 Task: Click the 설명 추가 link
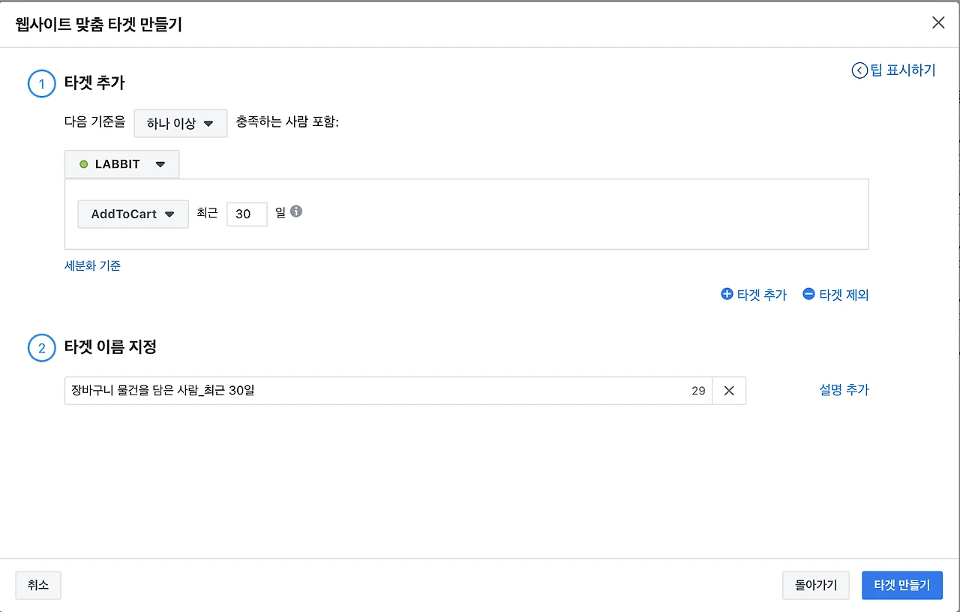(844, 390)
